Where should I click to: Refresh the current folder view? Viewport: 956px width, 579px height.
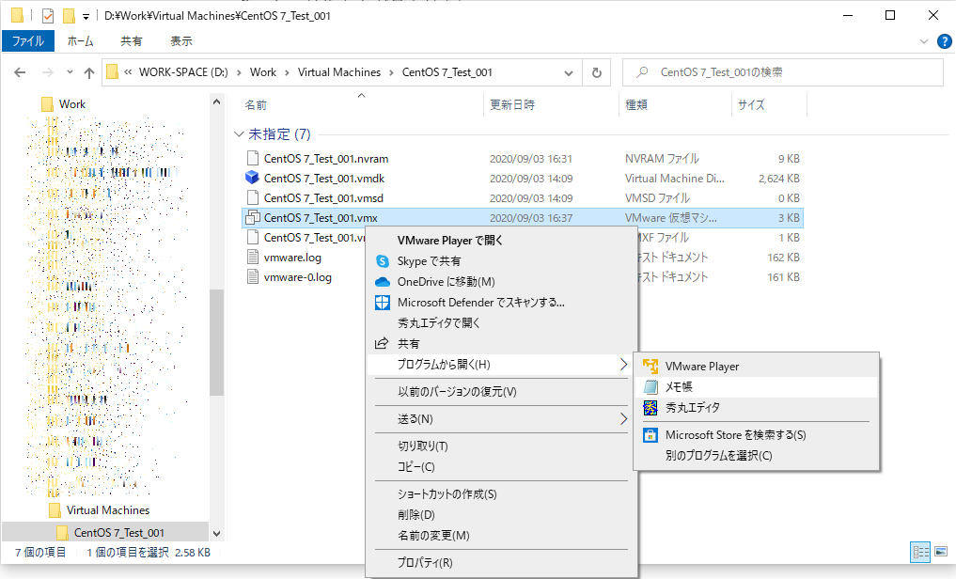point(597,72)
